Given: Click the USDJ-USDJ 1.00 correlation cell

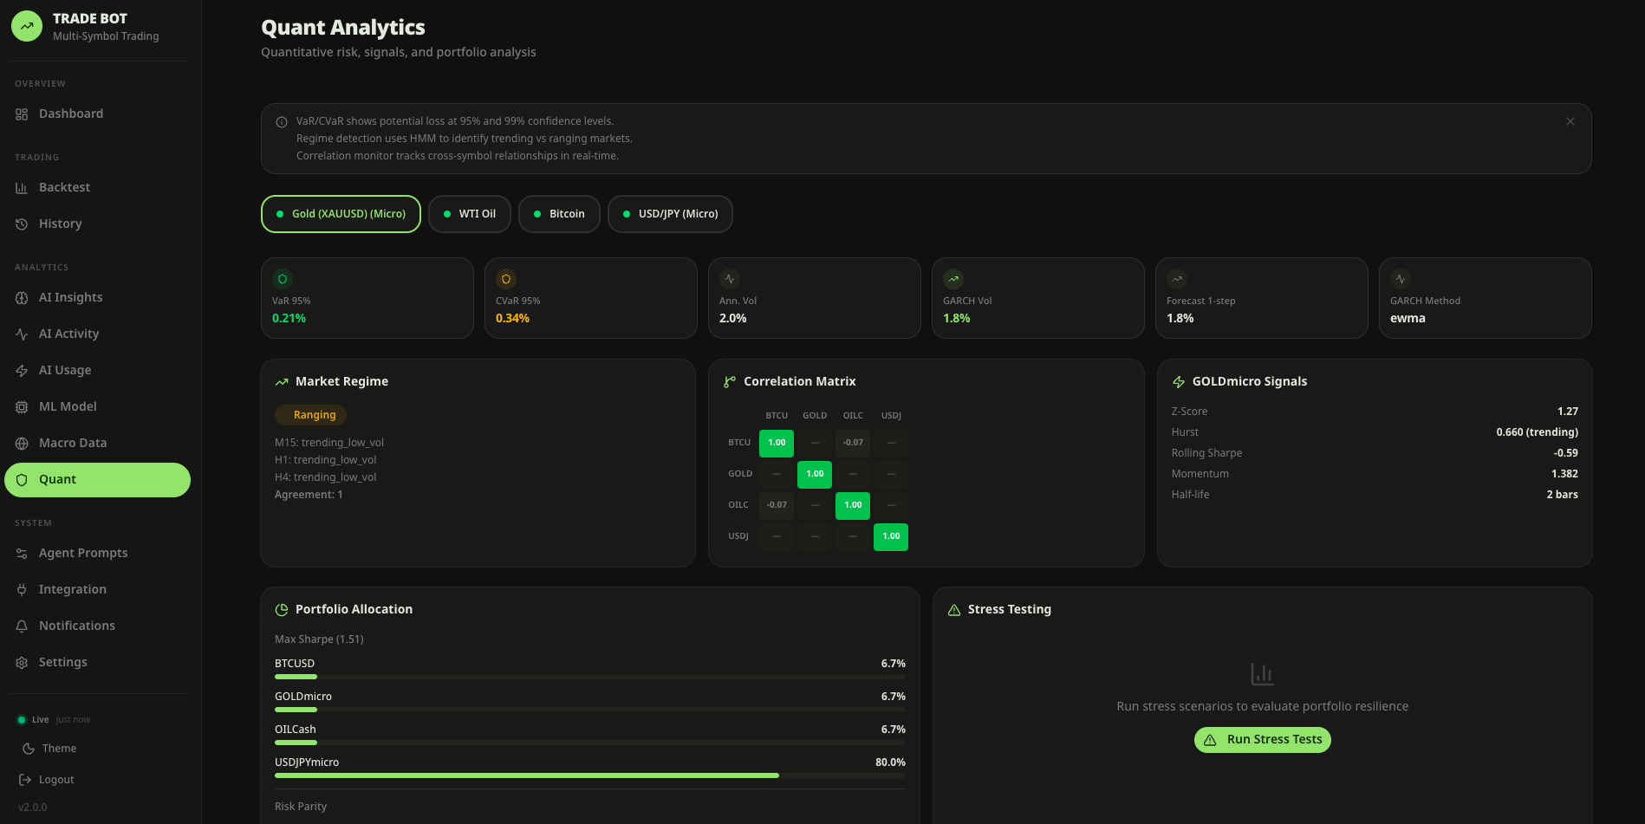Looking at the screenshot, I should click(x=891, y=536).
